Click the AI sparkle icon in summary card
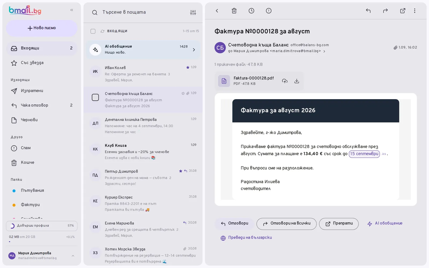The height and width of the screenshot is (268, 429). 95,50
